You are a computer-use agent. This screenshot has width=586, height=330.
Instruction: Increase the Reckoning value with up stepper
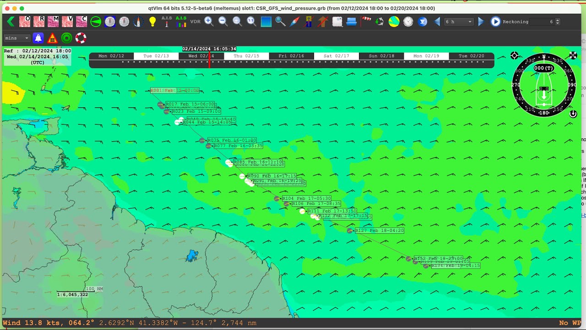(557, 20)
